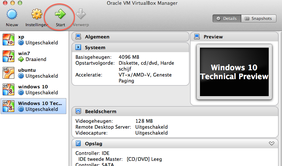Start the selected virtual machine

(60, 15)
